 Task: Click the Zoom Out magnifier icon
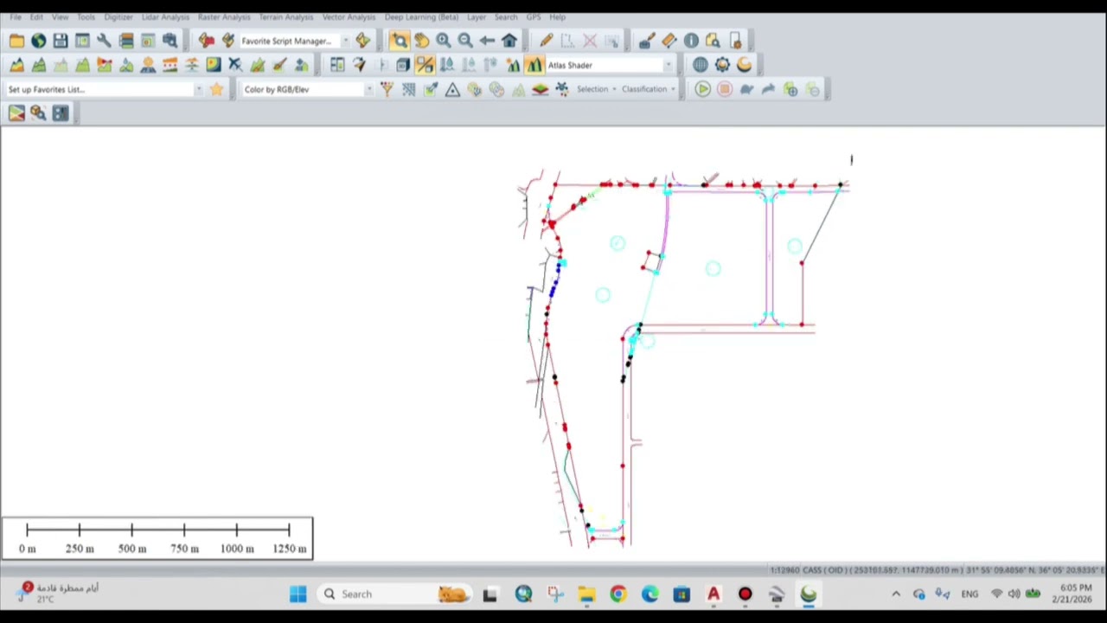465,41
